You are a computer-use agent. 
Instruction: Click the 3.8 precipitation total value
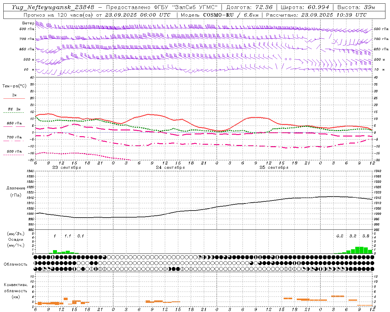pos(366,236)
